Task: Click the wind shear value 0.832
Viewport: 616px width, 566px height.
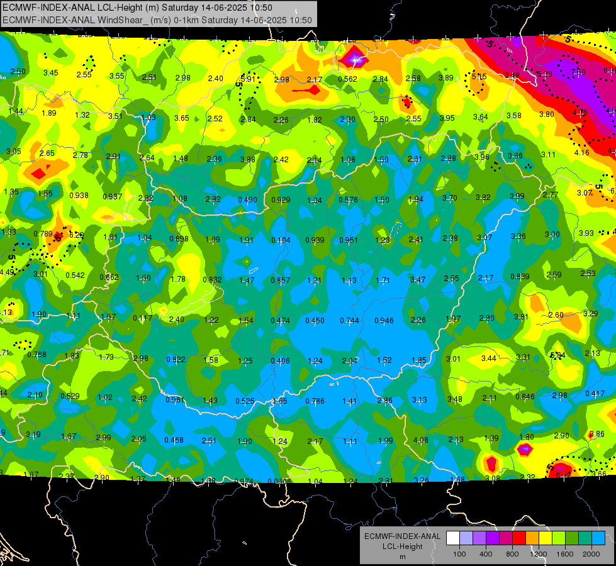Action: [213, 280]
